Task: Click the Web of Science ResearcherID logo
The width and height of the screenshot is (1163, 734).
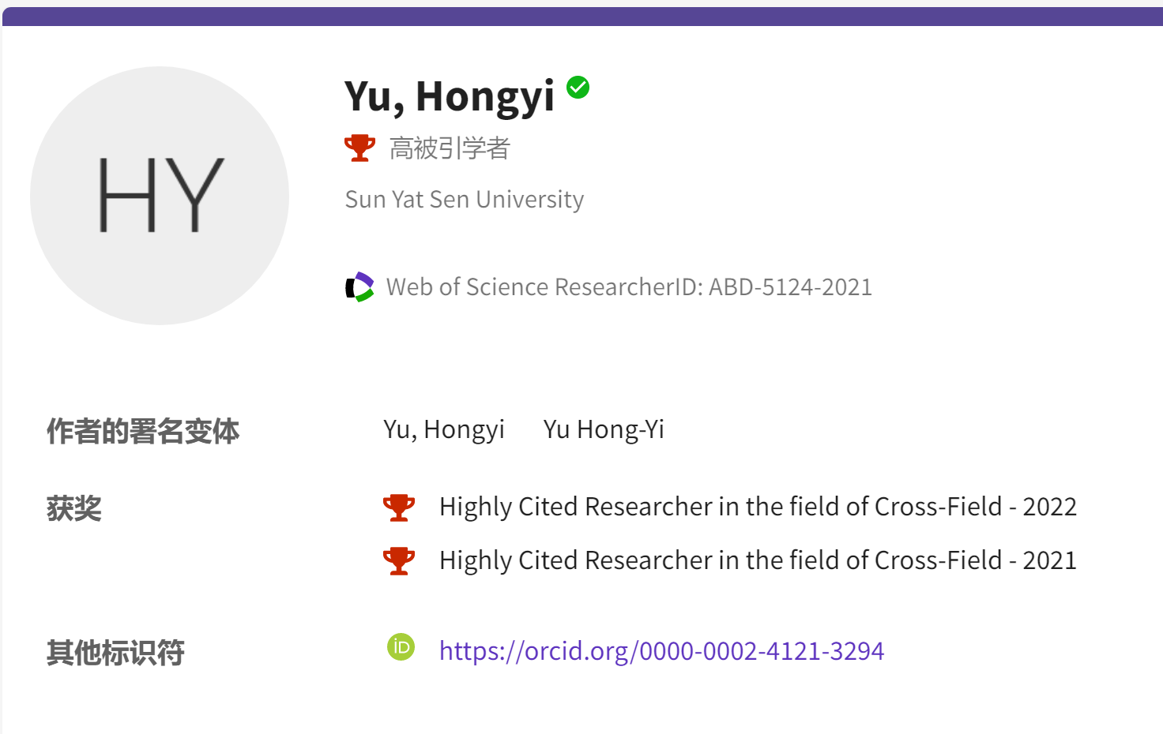Action: tap(359, 287)
